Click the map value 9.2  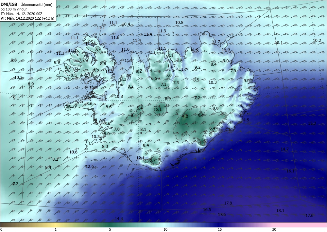[x=198, y=67]
